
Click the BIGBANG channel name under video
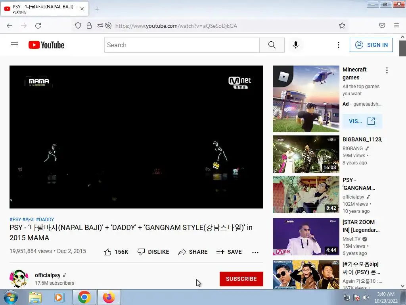(x=352, y=149)
